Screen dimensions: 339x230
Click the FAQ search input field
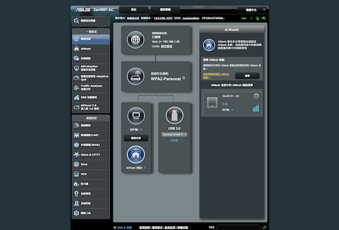[238, 227]
